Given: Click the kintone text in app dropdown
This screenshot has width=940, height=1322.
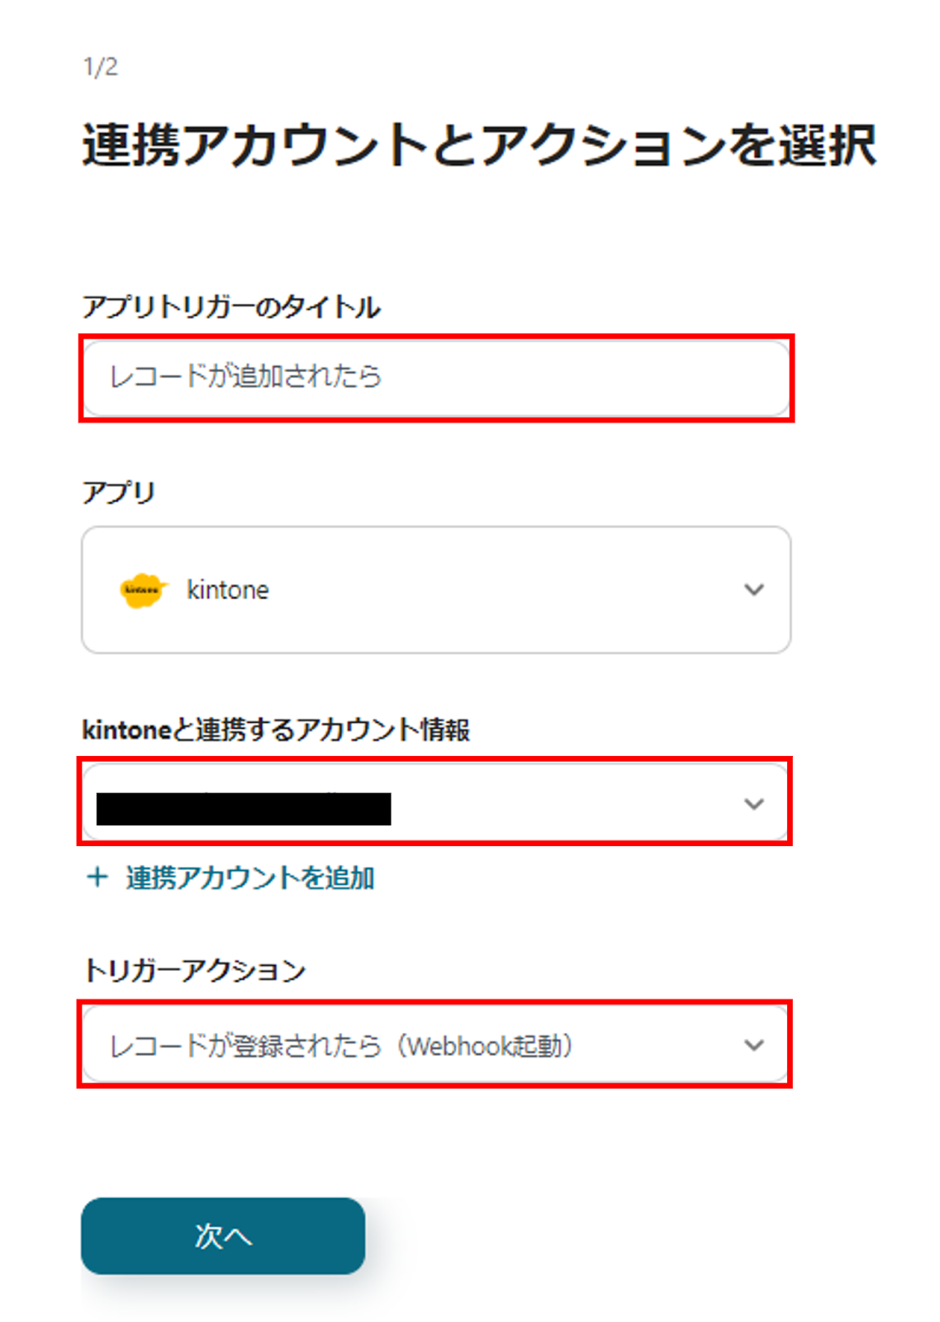Looking at the screenshot, I should [228, 590].
